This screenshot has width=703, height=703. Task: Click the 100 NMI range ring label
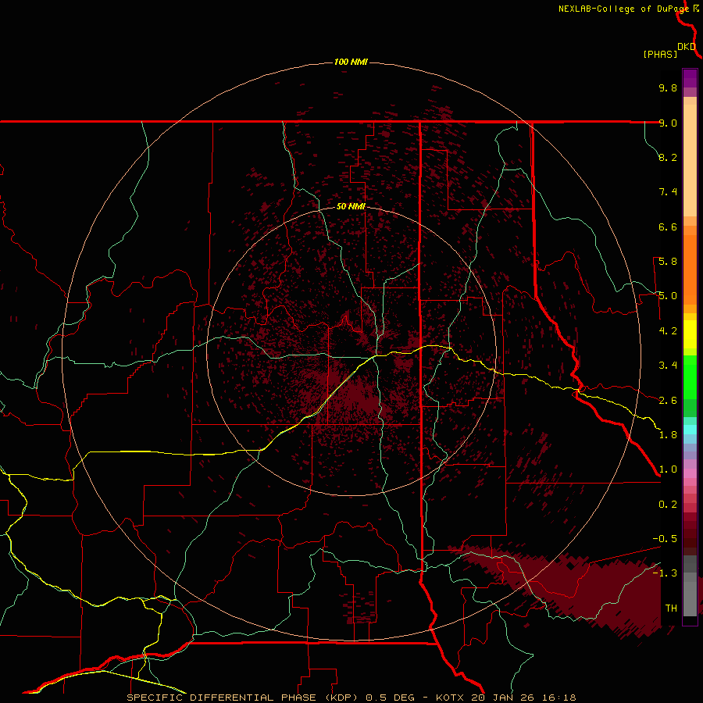point(351,62)
